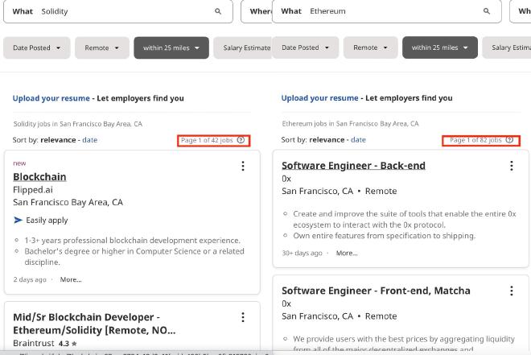Click 'San Francisco Bay Area, CA' on Blockchain card
Screen dimensions: 531x355
pos(68,202)
